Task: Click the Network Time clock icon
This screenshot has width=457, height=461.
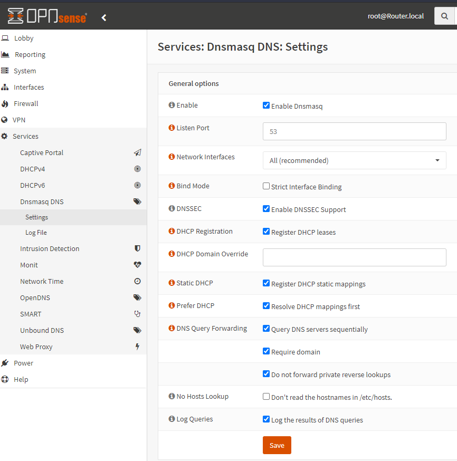Action: click(137, 281)
